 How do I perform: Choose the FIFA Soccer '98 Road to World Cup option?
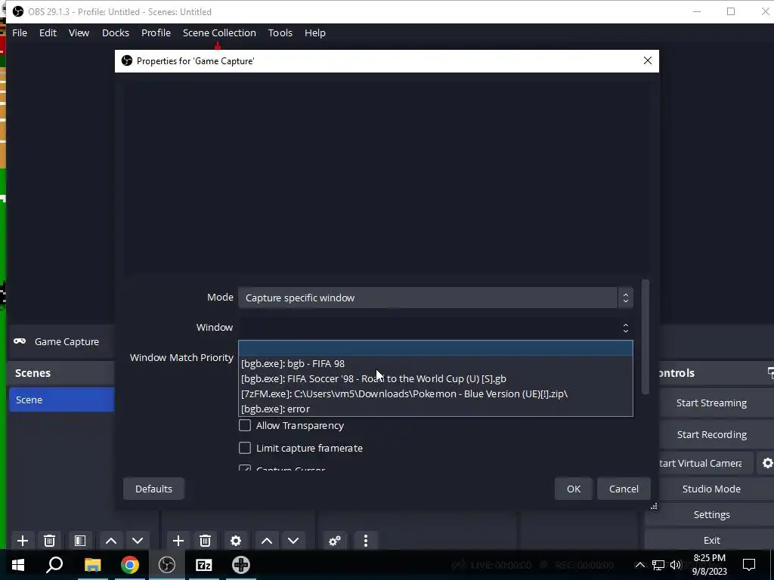435,379
